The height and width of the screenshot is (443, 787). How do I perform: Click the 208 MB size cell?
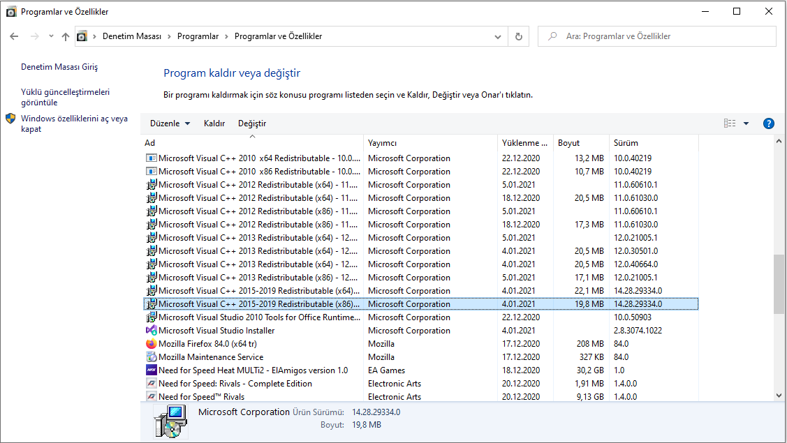click(590, 344)
